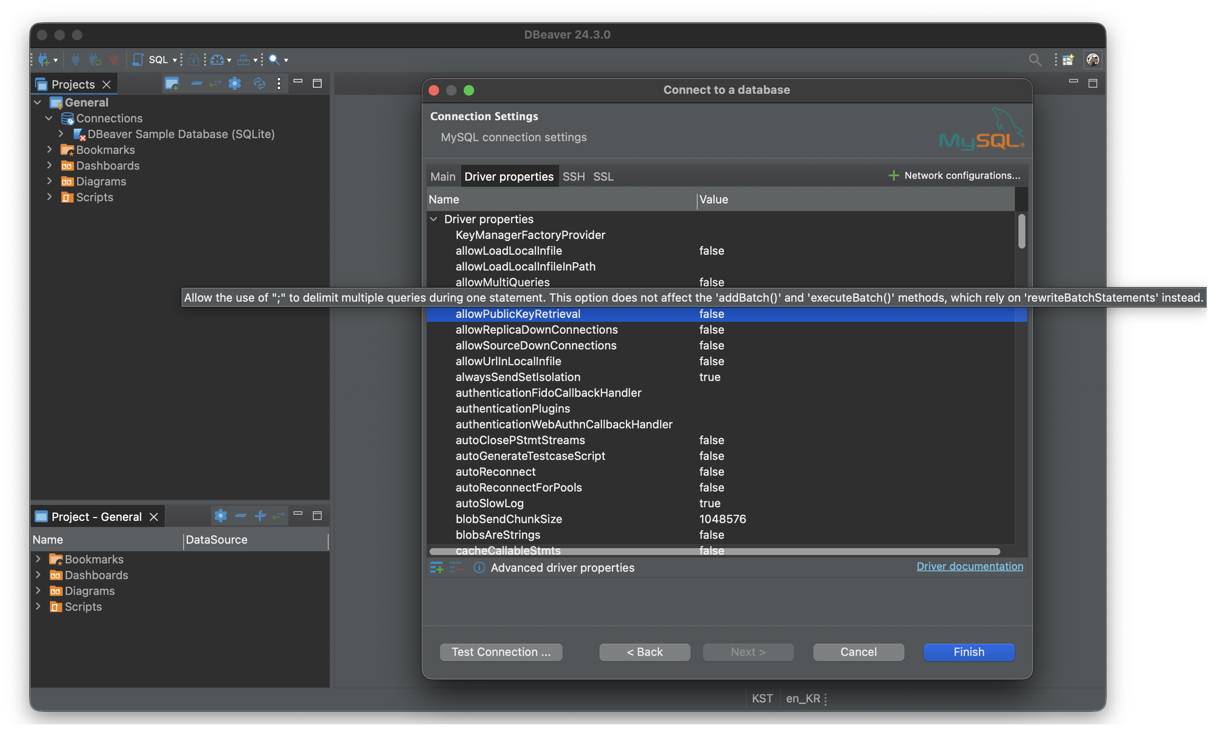Switch to the SSH tab
This screenshot has height=748, width=1227.
[x=573, y=176]
